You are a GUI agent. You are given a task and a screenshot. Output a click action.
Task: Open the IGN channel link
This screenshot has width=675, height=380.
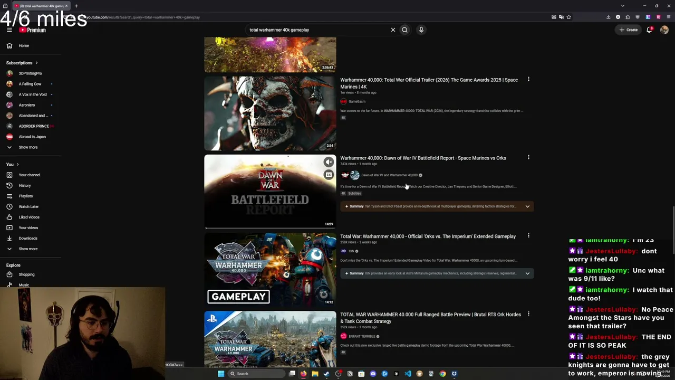(351, 251)
